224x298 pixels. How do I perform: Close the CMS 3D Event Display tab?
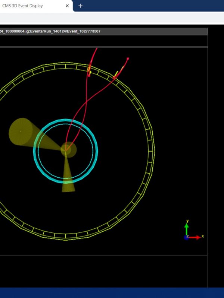tap(67, 6)
